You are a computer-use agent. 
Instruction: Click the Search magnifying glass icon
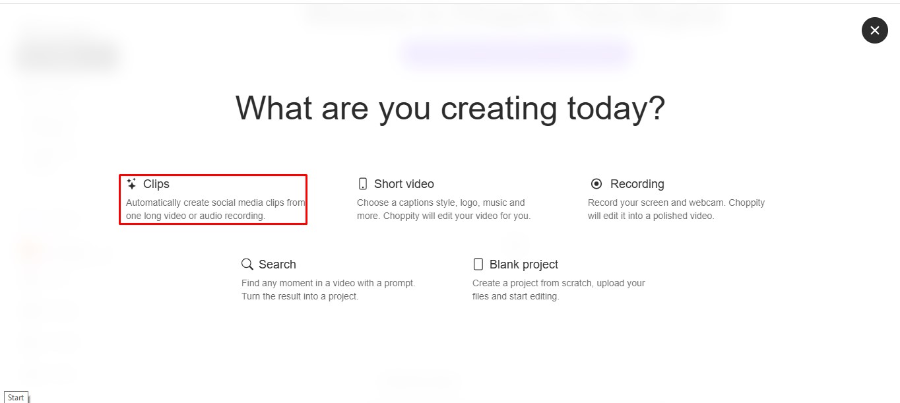[x=247, y=264]
